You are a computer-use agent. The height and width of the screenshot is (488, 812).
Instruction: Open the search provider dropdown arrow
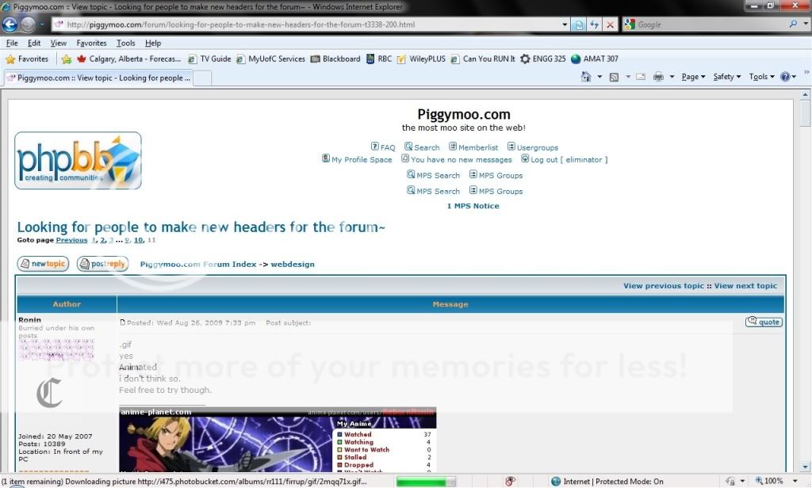click(x=806, y=24)
